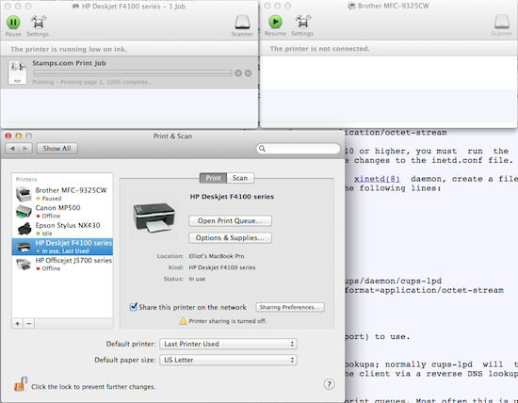Cancel the Stamps.com Print Job
Image resolution: width=518 pixels, height=403 pixels.
238,73
